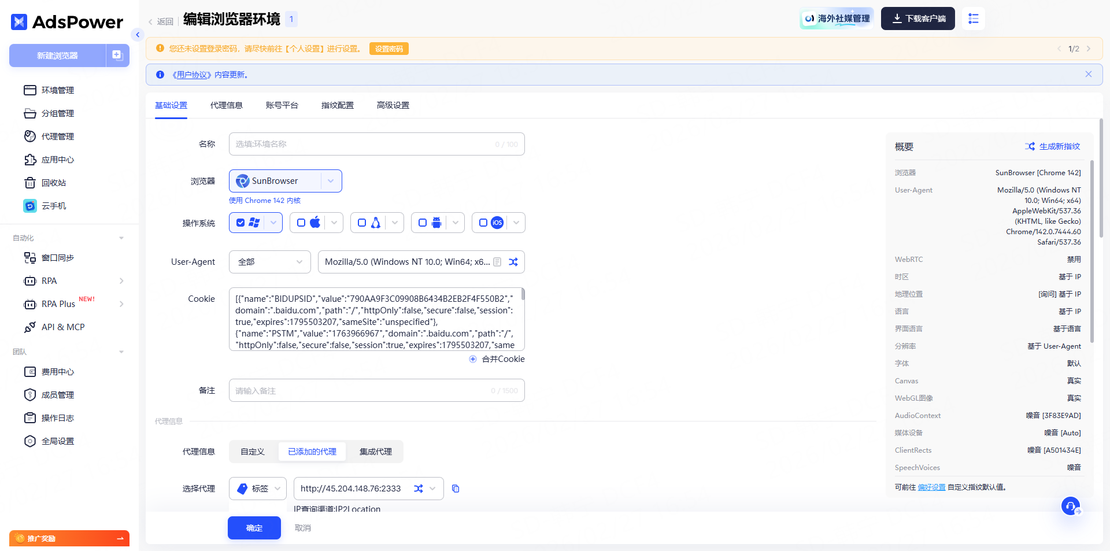Select 代理管理 in the sidebar

coord(57,136)
